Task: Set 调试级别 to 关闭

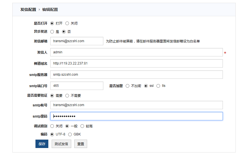Action: tap(52, 126)
